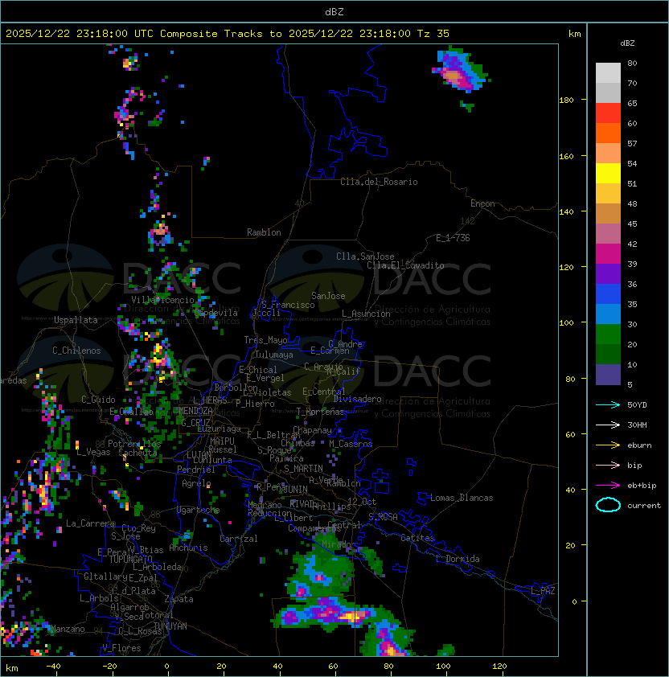Click the Uspallata place label
The height and width of the screenshot is (677, 669).
[76, 320]
